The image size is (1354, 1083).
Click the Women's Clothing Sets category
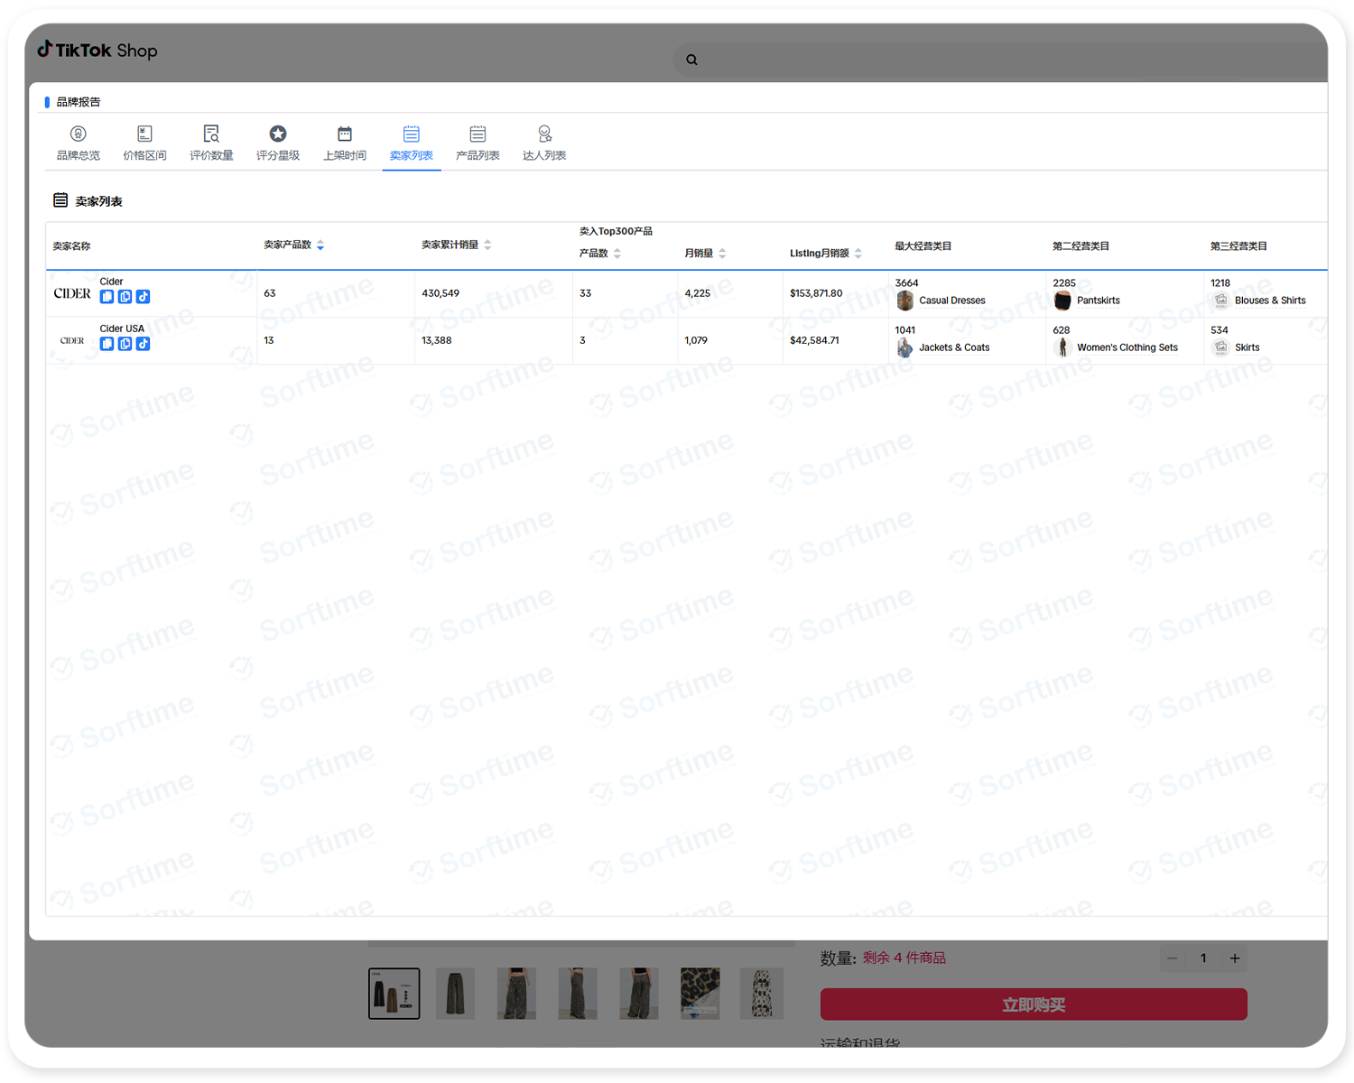click(1127, 347)
